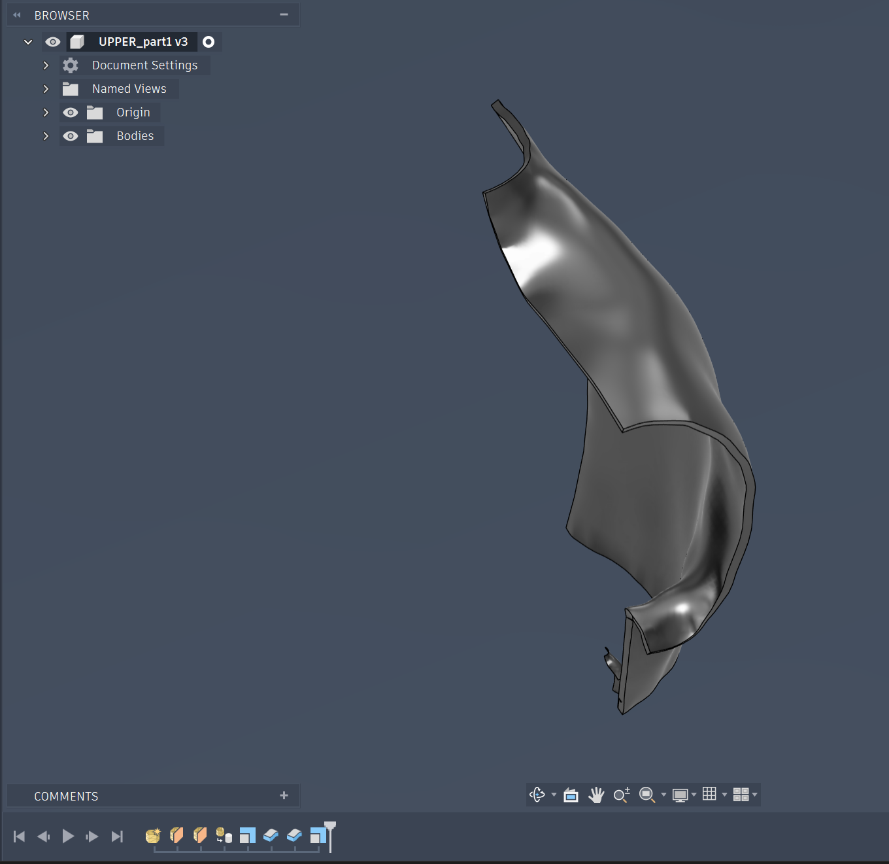Select the second Thicken timeline feature

tap(295, 835)
